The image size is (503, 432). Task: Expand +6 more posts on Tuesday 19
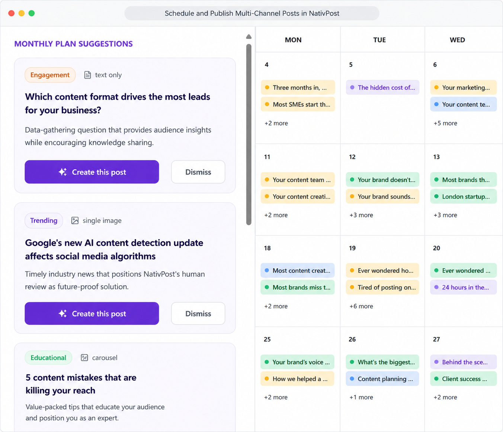(x=361, y=306)
